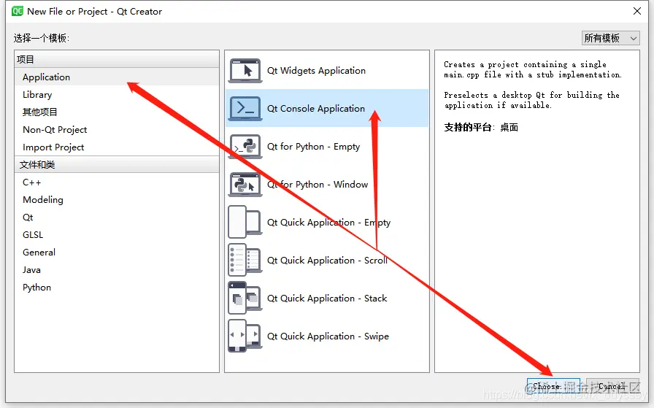Pick Qt Quick Application - Swipe label

pyautogui.click(x=328, y=336)
